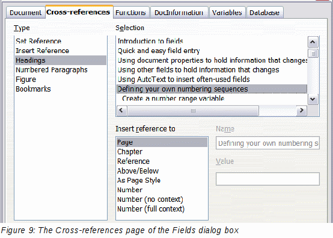Click the Selection list scroll-down arrow

pyautogui.click(x=313, y=99)
